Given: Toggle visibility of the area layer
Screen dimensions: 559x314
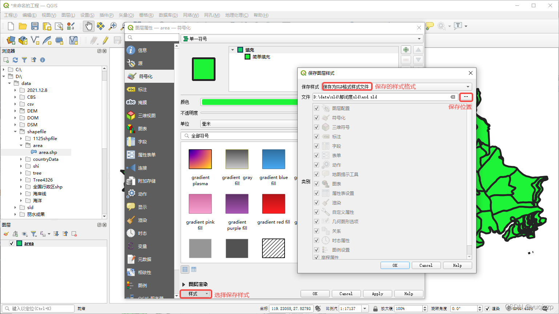Looking at the screenshot, I should [x=12, y=243].
